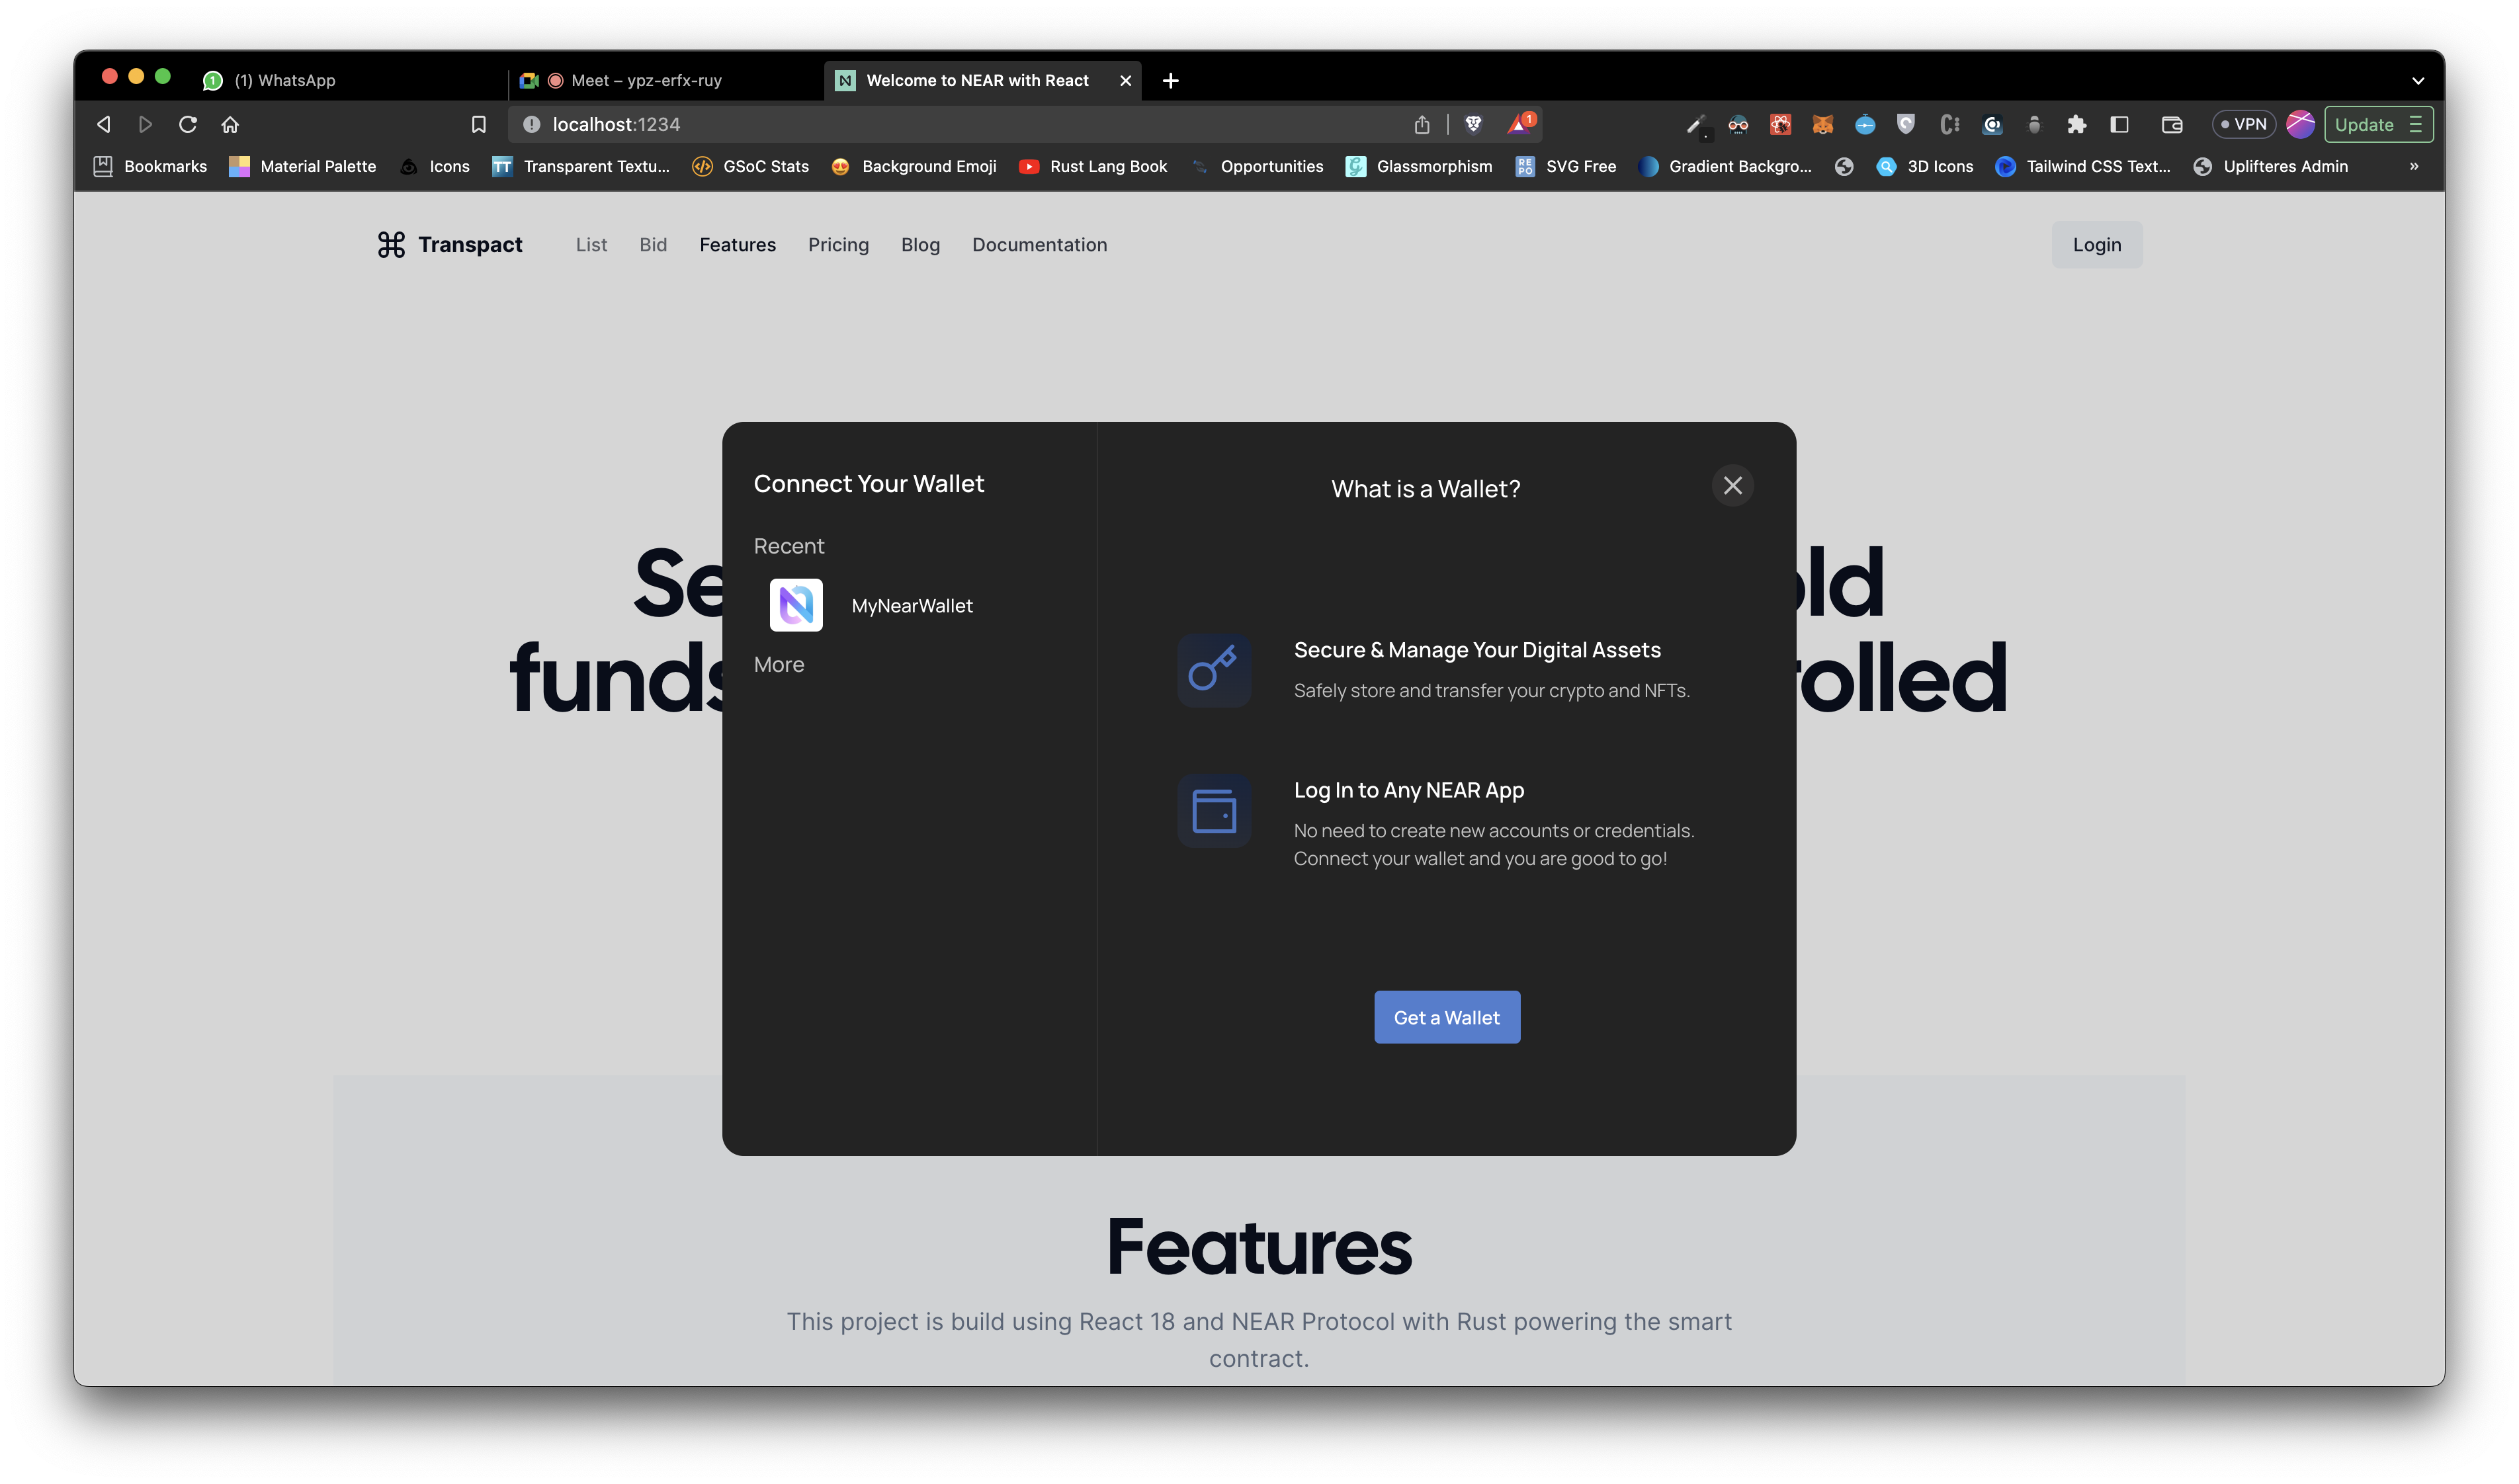Viewport: 2519px width, 1484px height.
Task: Click the color picker eyedropper extension
Action: 1695,124
